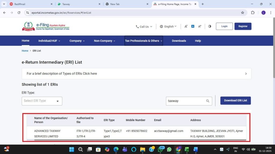Click the Register button

pyautogui.click(x=243, y=26)
